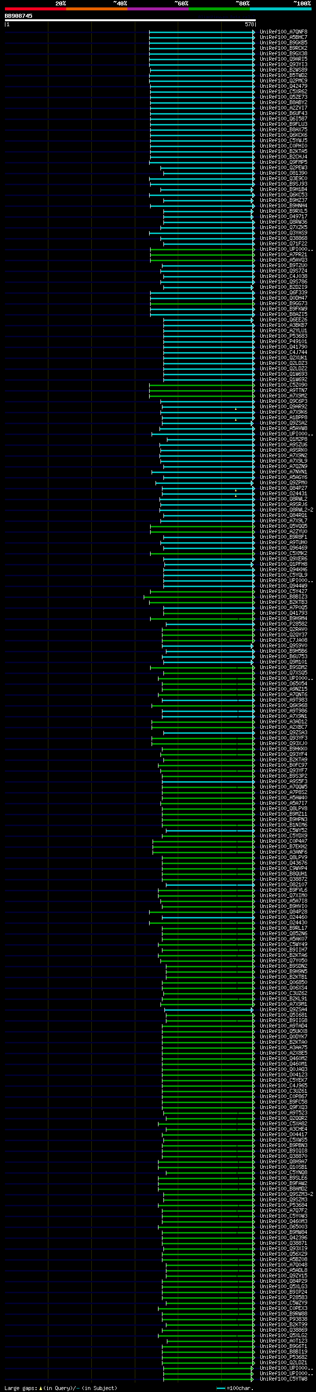The height and width of the screenshot is (1392, 316).
Task: Click the alignment bar for UniRef100_B2KTA5
Action: tap(202, 151)
